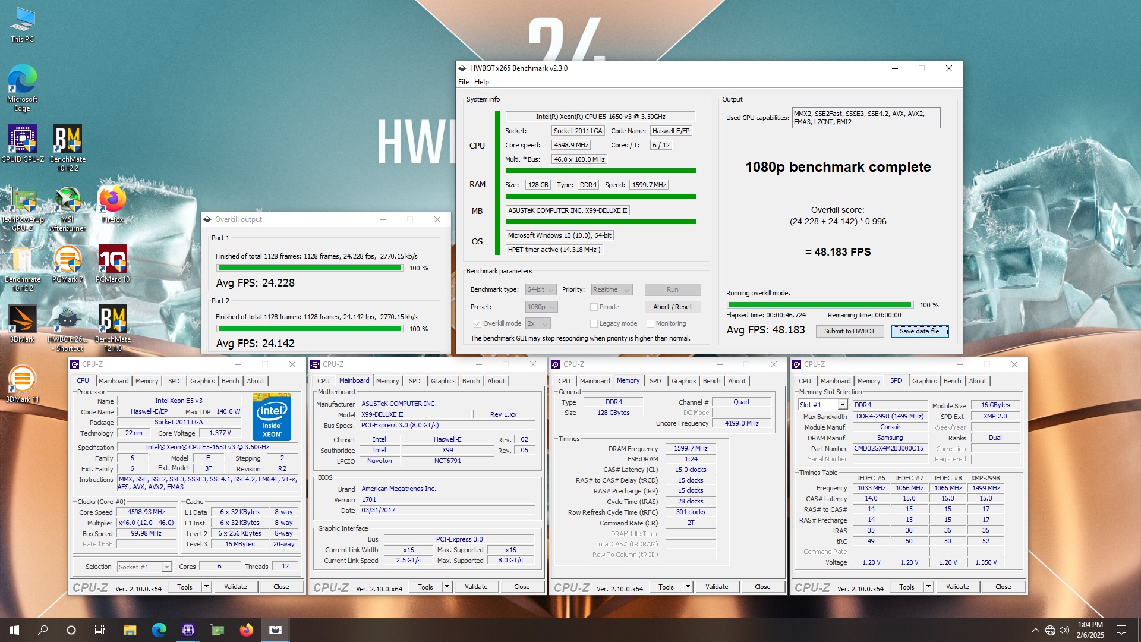Screen dimensions: 1141x642
Task: Select Graphics tab in Memory CPU-Z window
Action: click(x=684, y=381)
